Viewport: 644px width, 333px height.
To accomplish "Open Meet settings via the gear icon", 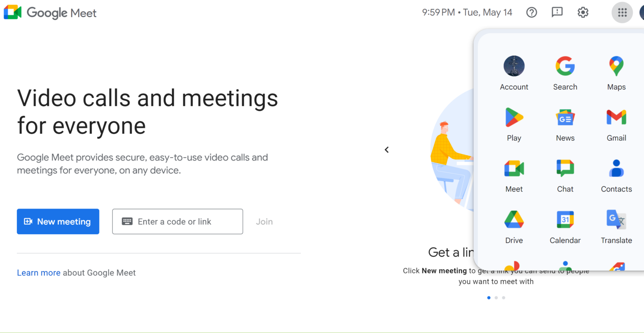I will pyautogui.click(x=583, y=12).
